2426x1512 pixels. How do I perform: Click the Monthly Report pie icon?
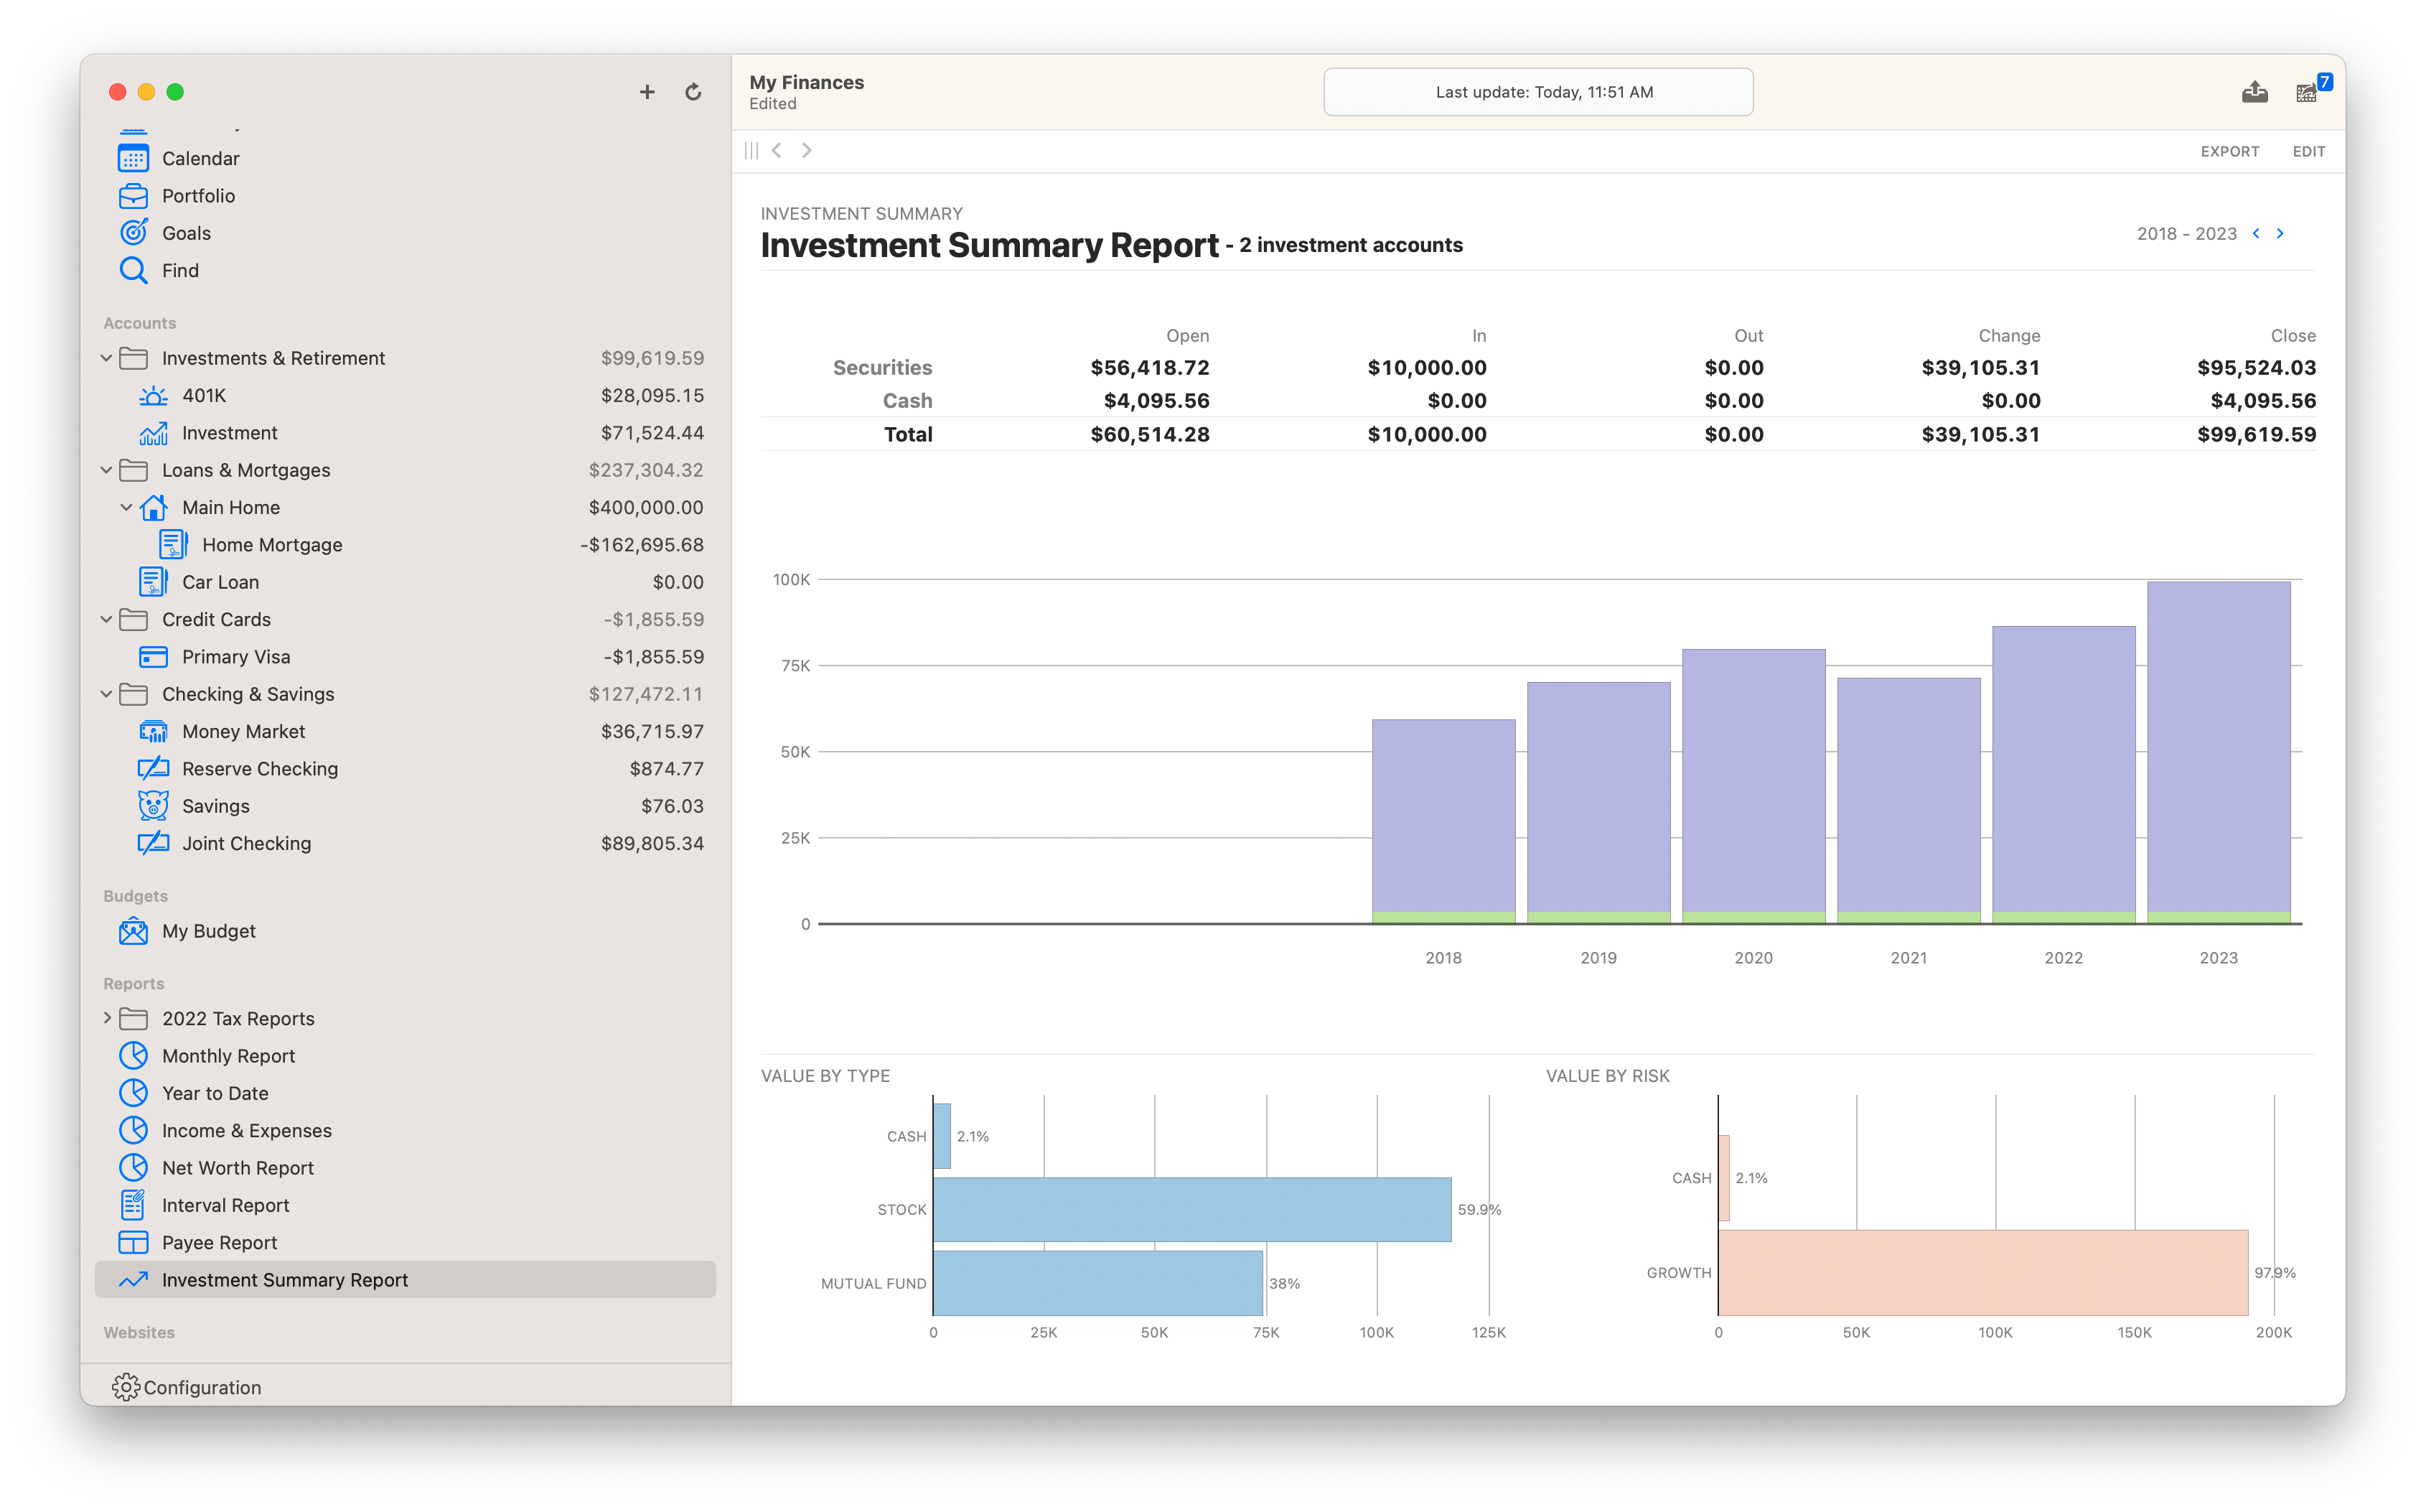[133, 1056]
